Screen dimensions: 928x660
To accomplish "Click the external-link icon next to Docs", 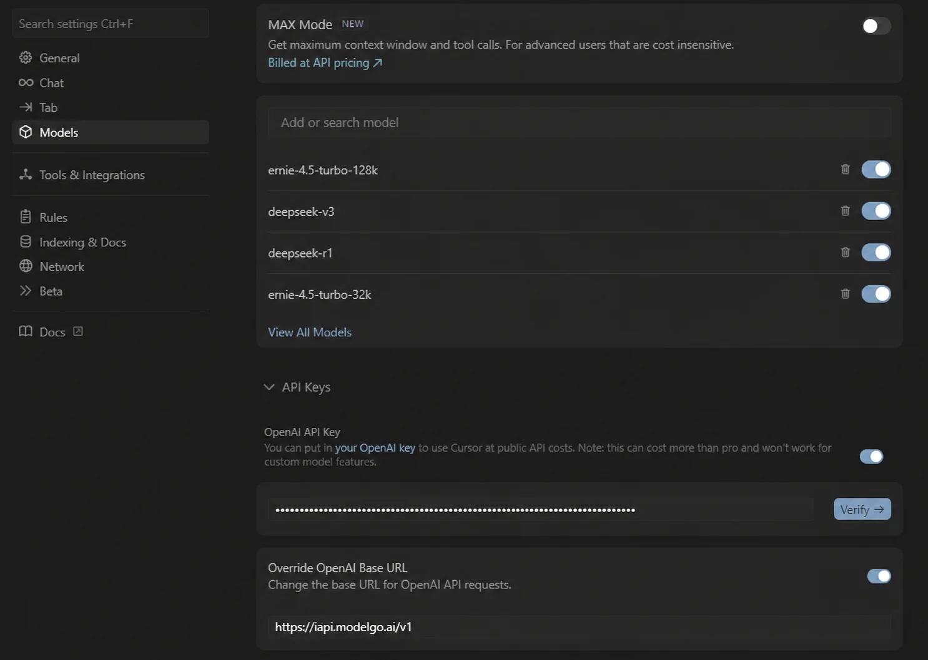I will coord(78,331).
